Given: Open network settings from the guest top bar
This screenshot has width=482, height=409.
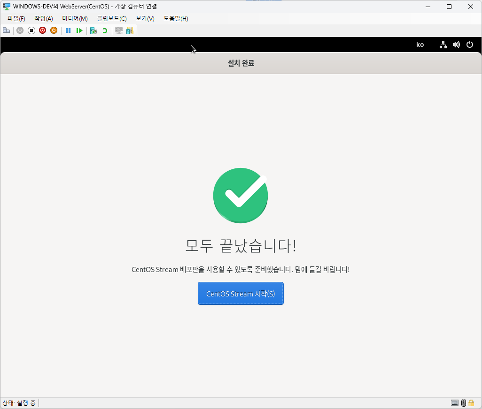Looking at the screenshot, I should pyautogui.click(x=443, y=44).
